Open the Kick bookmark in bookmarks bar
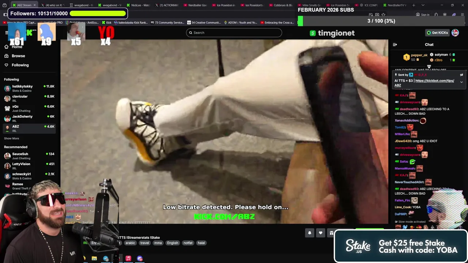 tap(106, 23)
